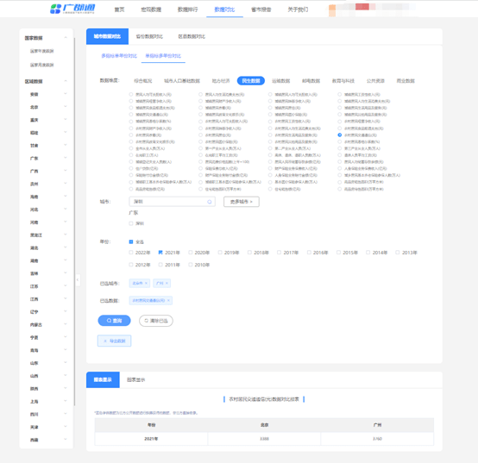Click the clear selections button with refresh icon

[156, 321]
